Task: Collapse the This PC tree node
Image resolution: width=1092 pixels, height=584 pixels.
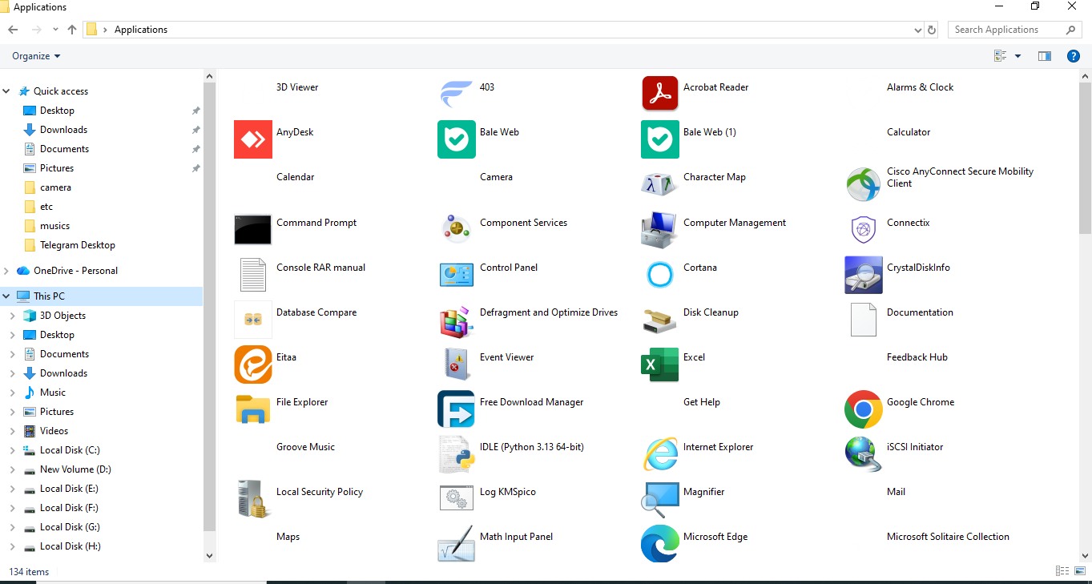Action: tap(6, 296)
